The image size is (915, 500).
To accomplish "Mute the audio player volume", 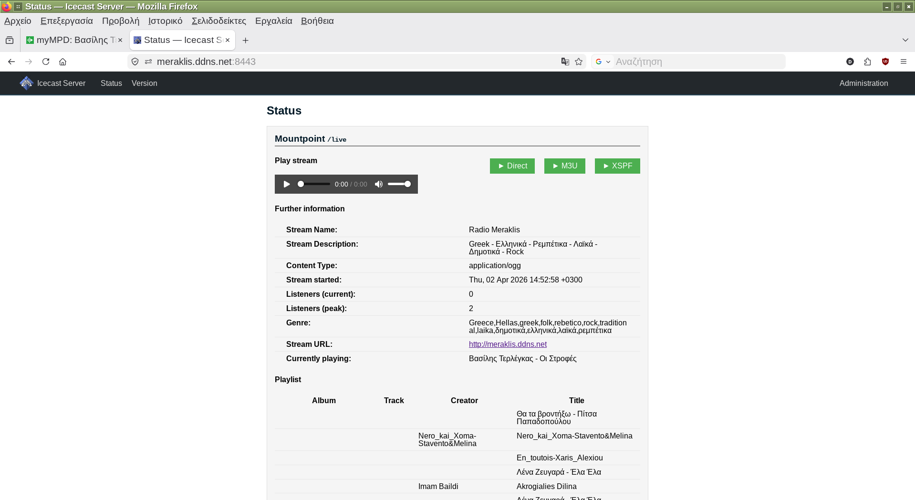I will coord(379,184).
